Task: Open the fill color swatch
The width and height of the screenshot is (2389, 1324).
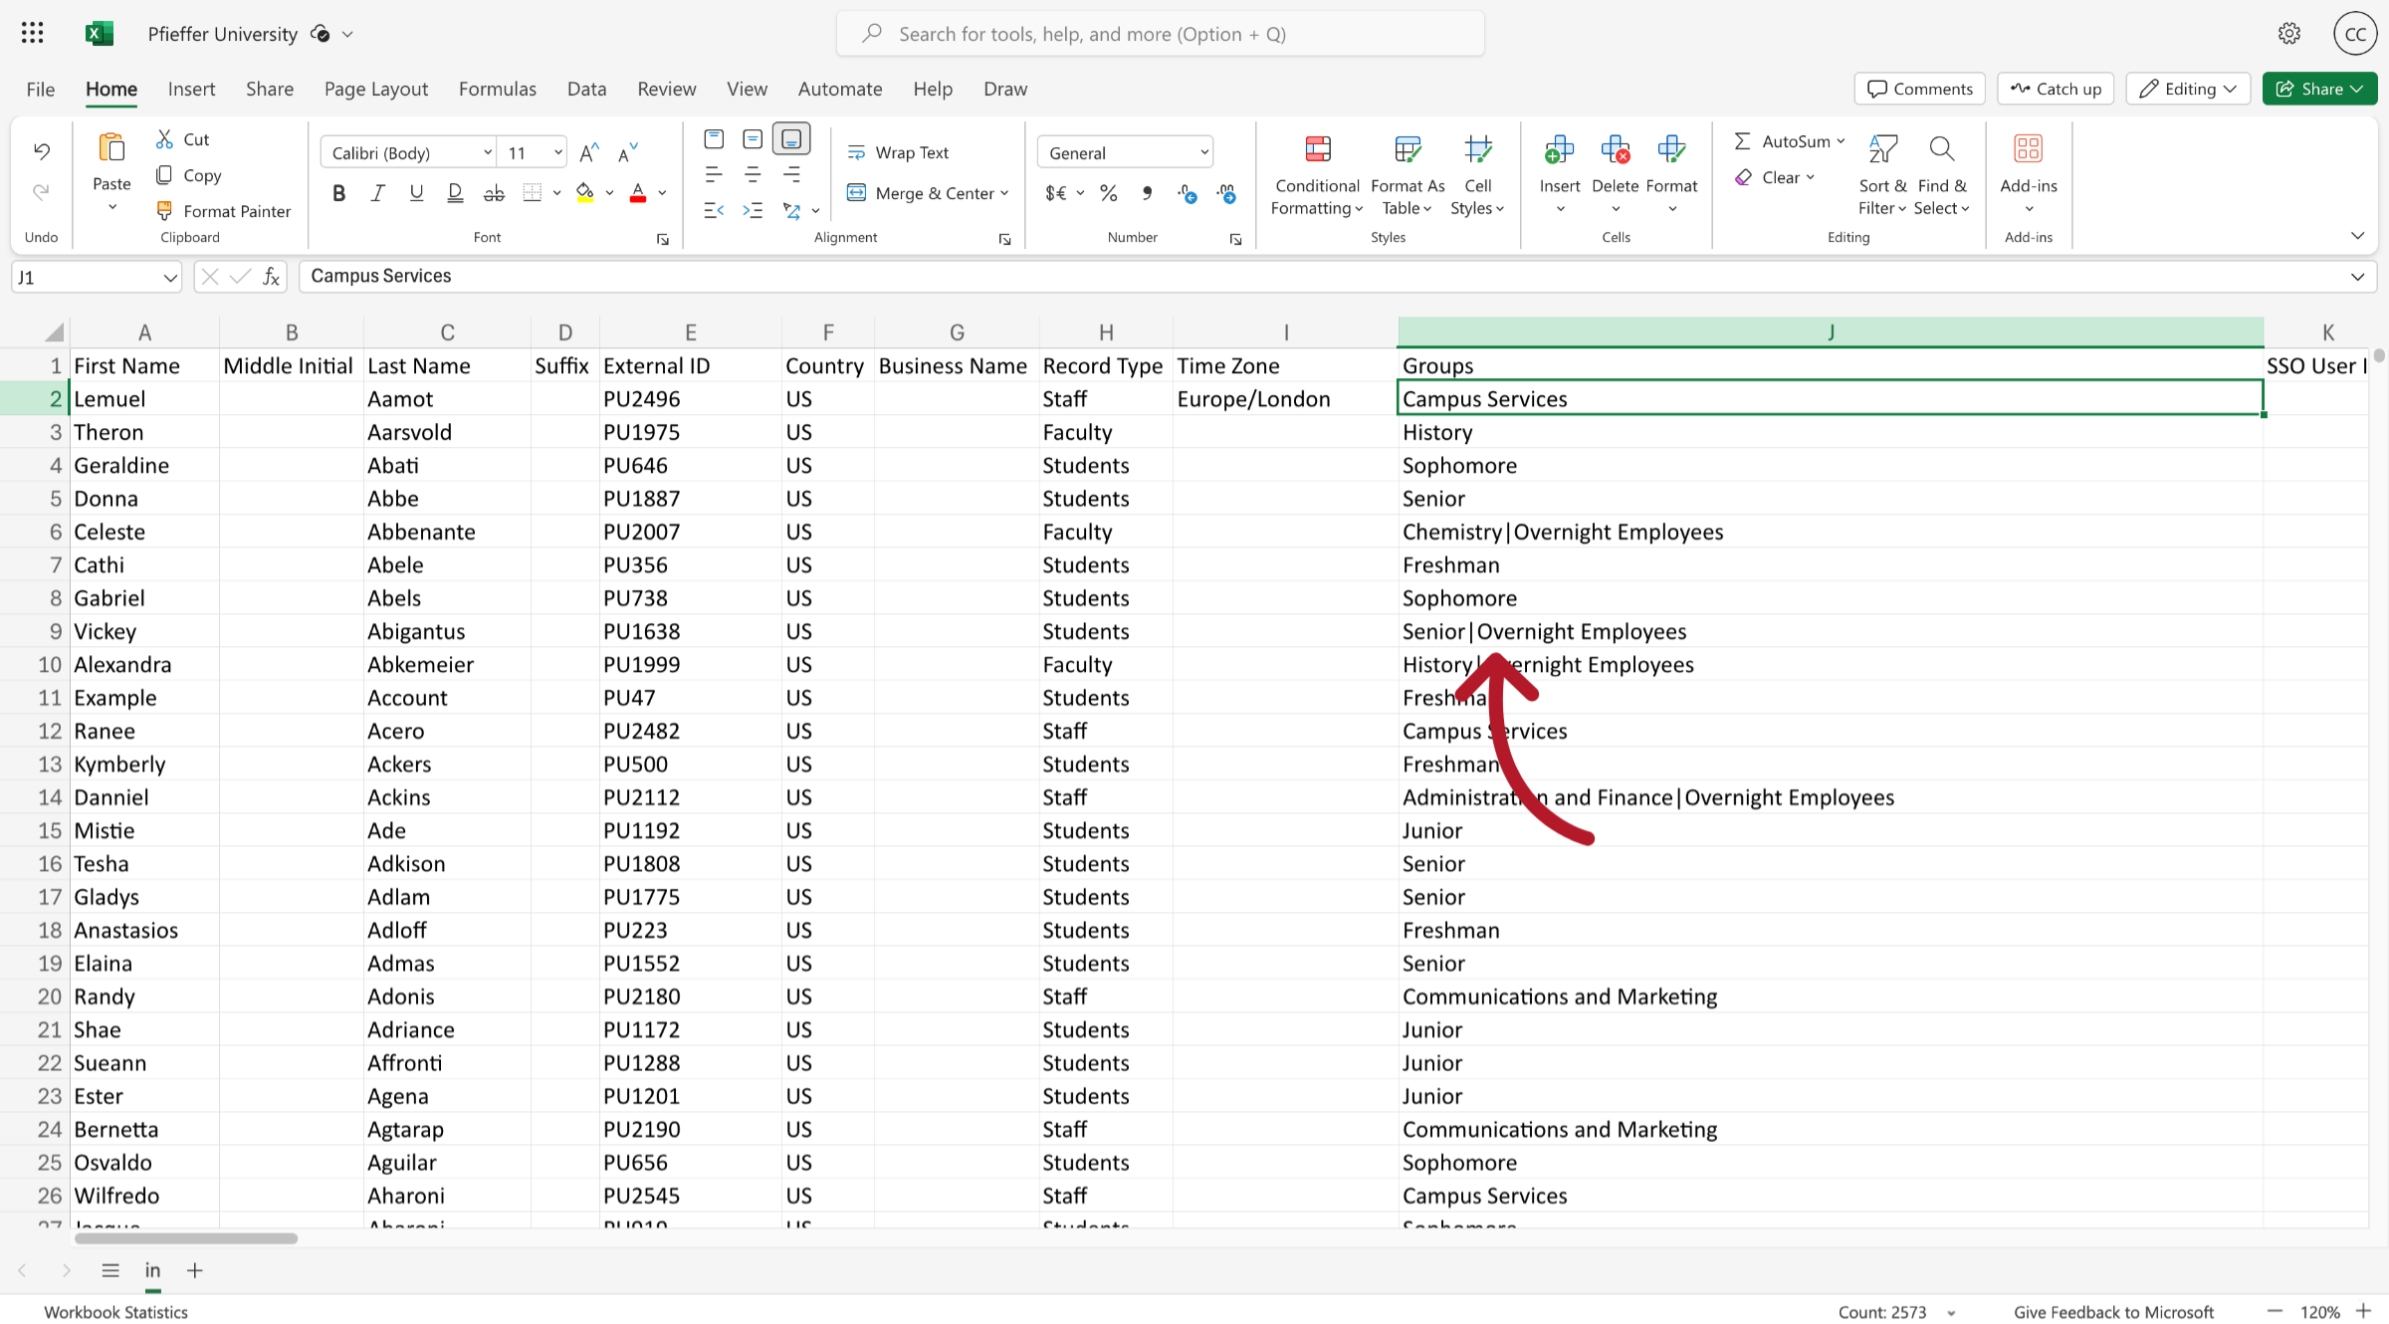Action: [x=586, y=193]
